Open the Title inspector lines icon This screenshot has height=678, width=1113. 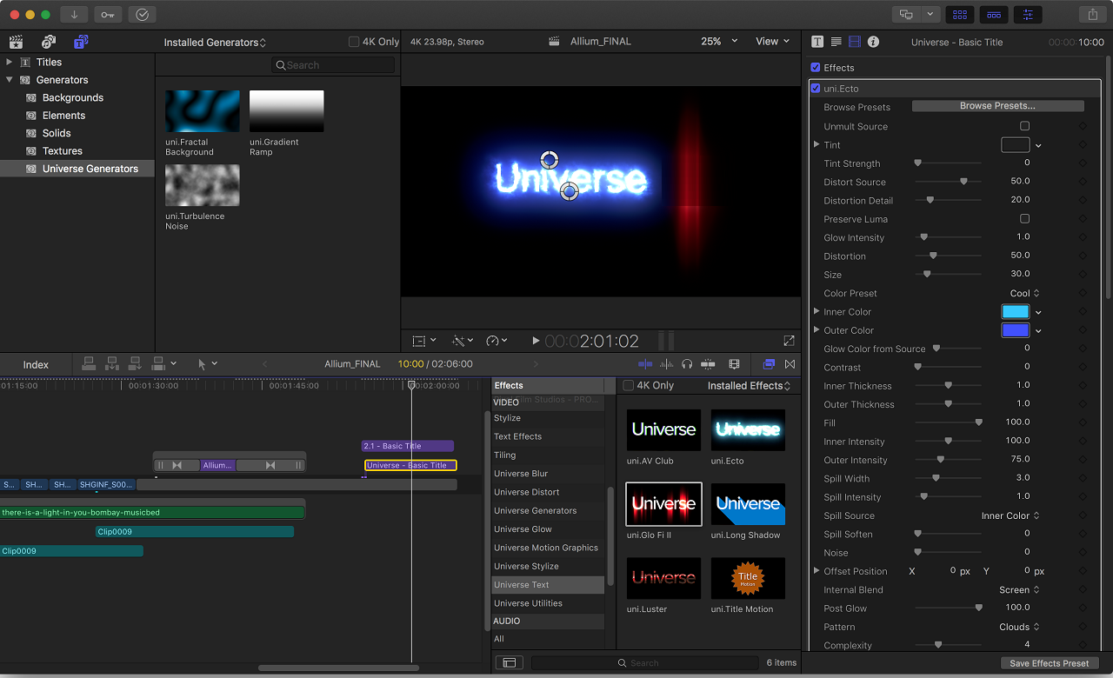tap(836, 42)
